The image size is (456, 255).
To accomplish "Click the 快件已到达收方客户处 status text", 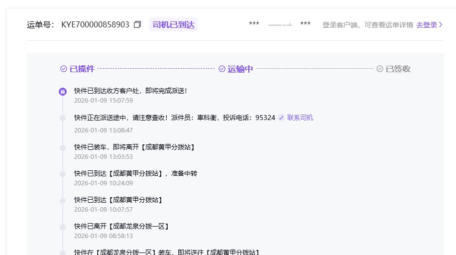I will (130, 91).
